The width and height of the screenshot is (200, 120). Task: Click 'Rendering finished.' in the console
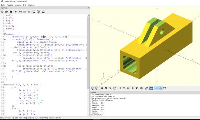point(97,115)
